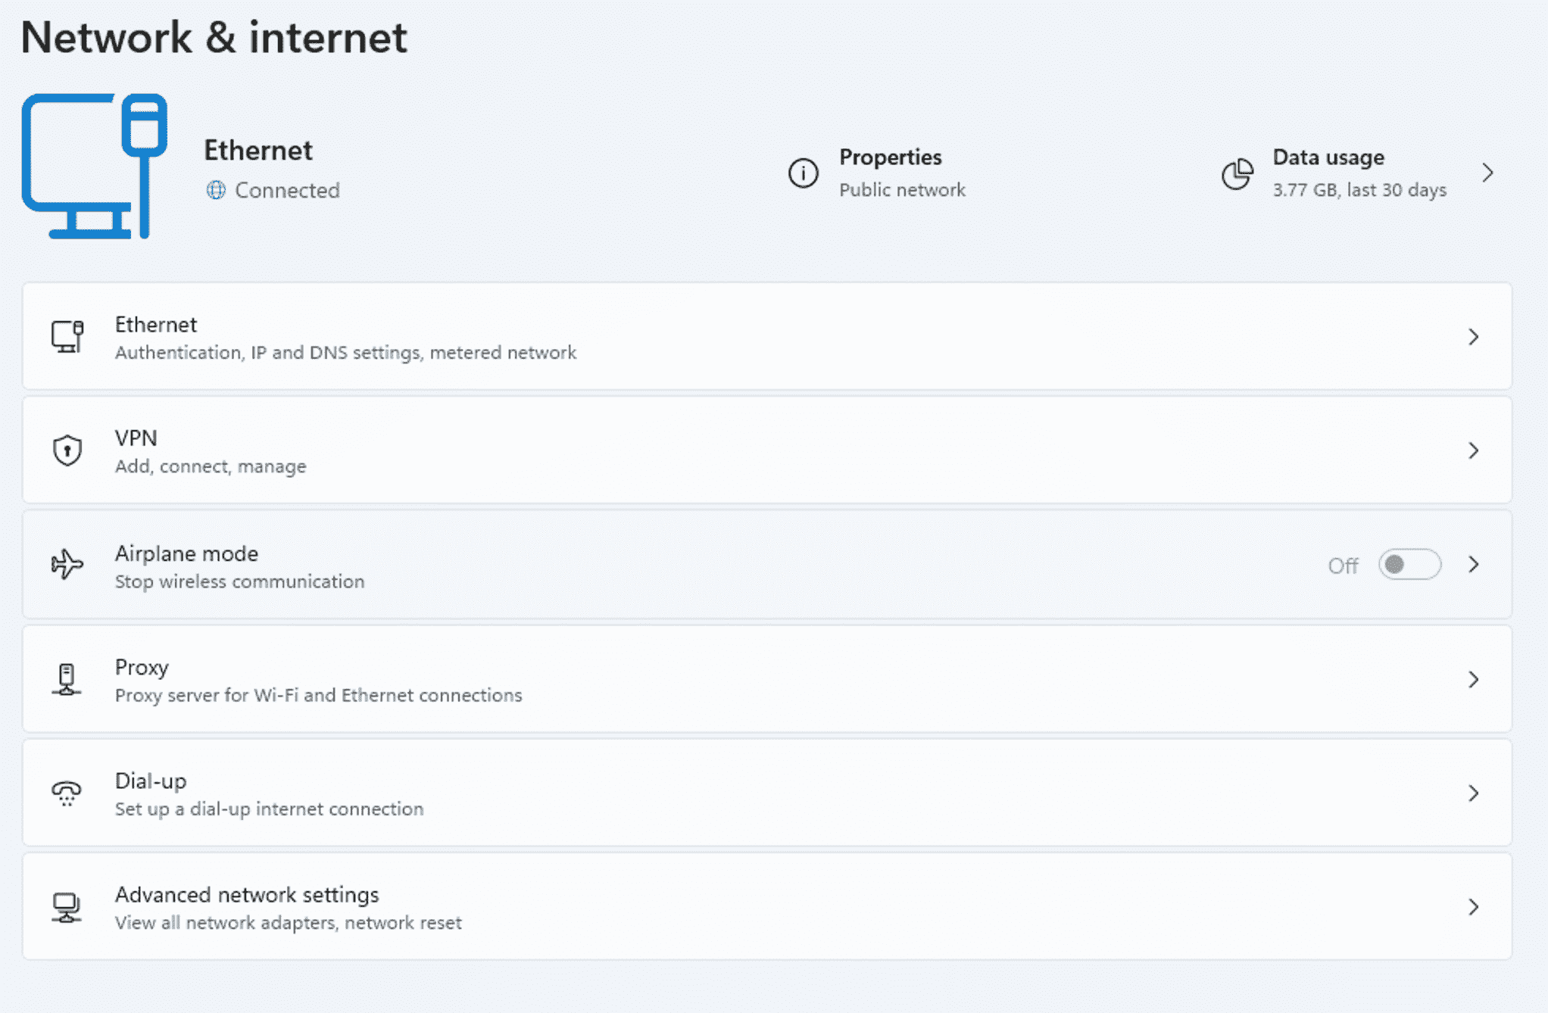
Task: Expand the Proxy row chevron
Action: [x=1473, y=679]
